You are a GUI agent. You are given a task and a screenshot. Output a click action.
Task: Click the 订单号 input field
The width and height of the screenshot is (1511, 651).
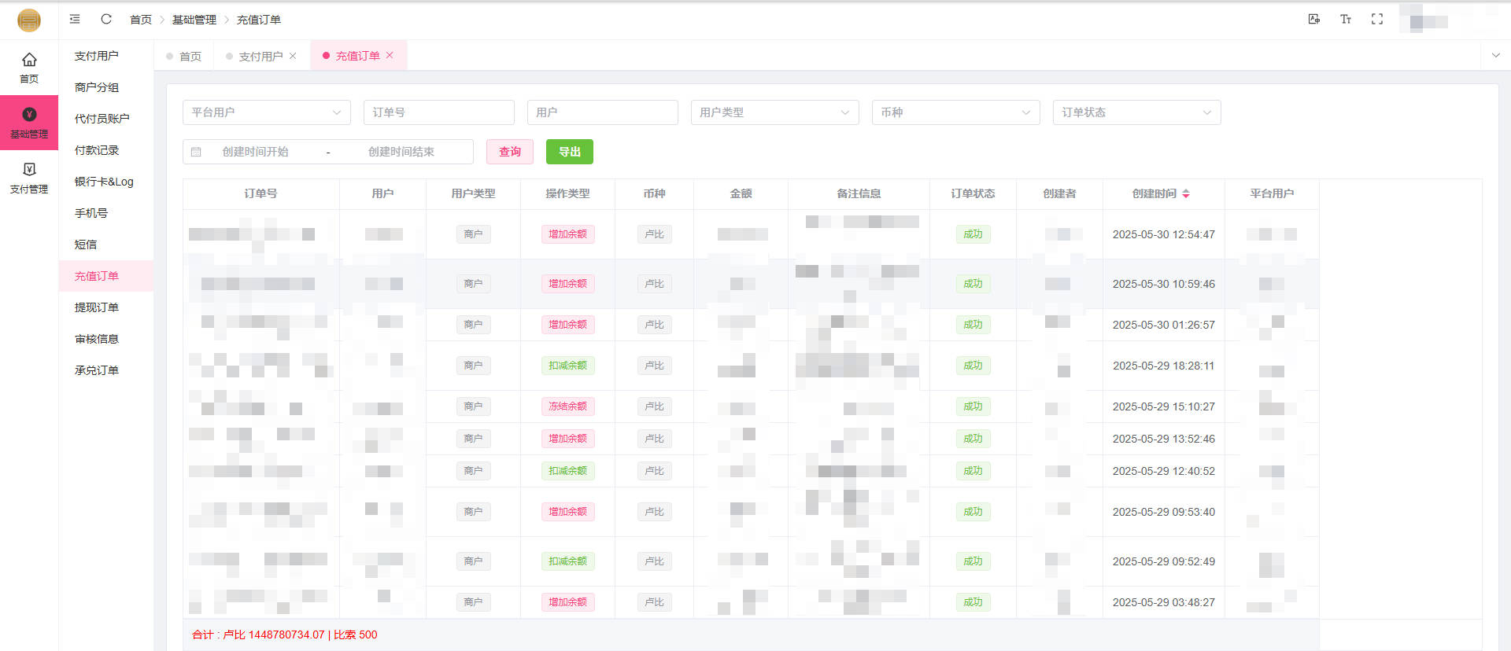tap(438, 112)
